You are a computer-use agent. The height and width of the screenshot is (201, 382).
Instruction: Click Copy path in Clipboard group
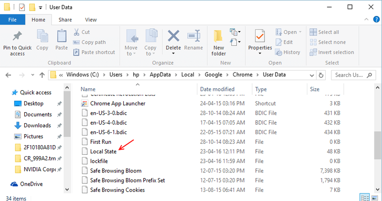89,42
